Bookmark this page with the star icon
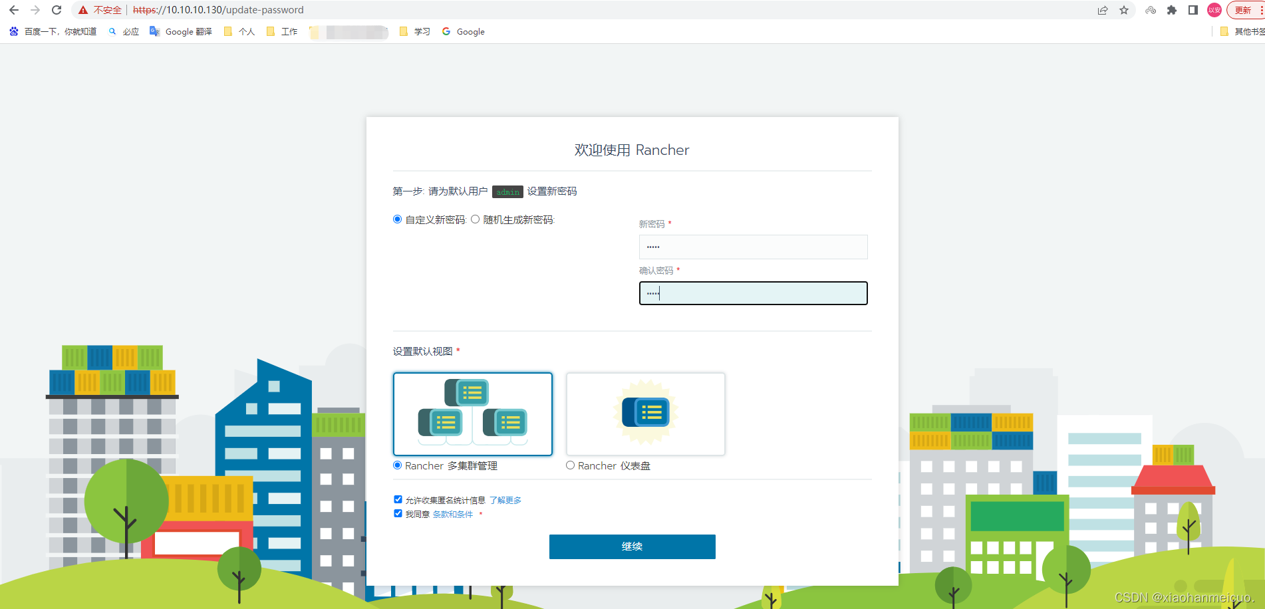Viewport: 1265px width, 609px height. click(1124, 10)
